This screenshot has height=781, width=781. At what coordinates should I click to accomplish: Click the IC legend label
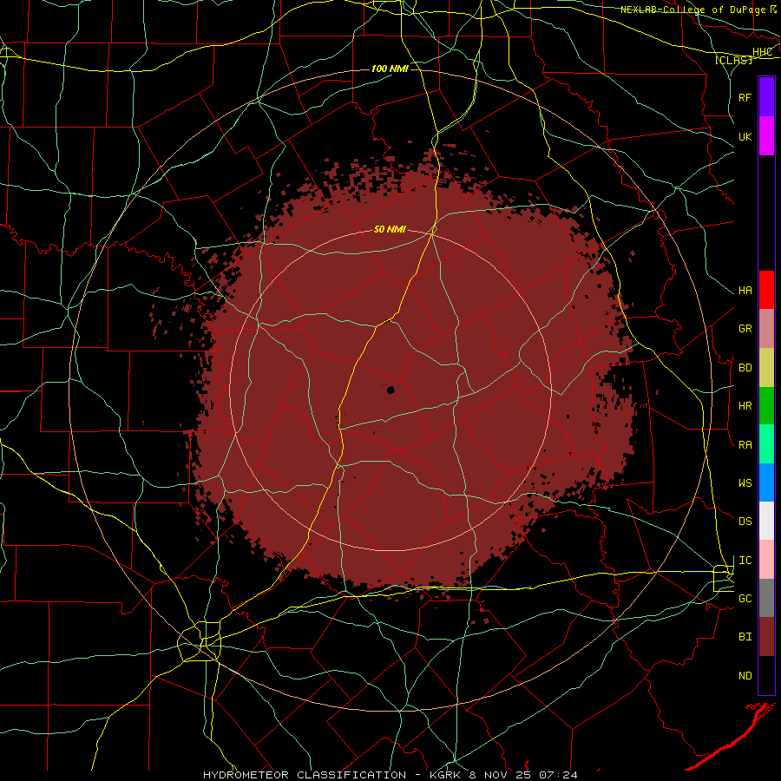(745, 561)
